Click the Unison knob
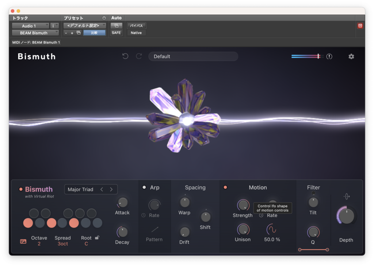 tap(243, 230)
